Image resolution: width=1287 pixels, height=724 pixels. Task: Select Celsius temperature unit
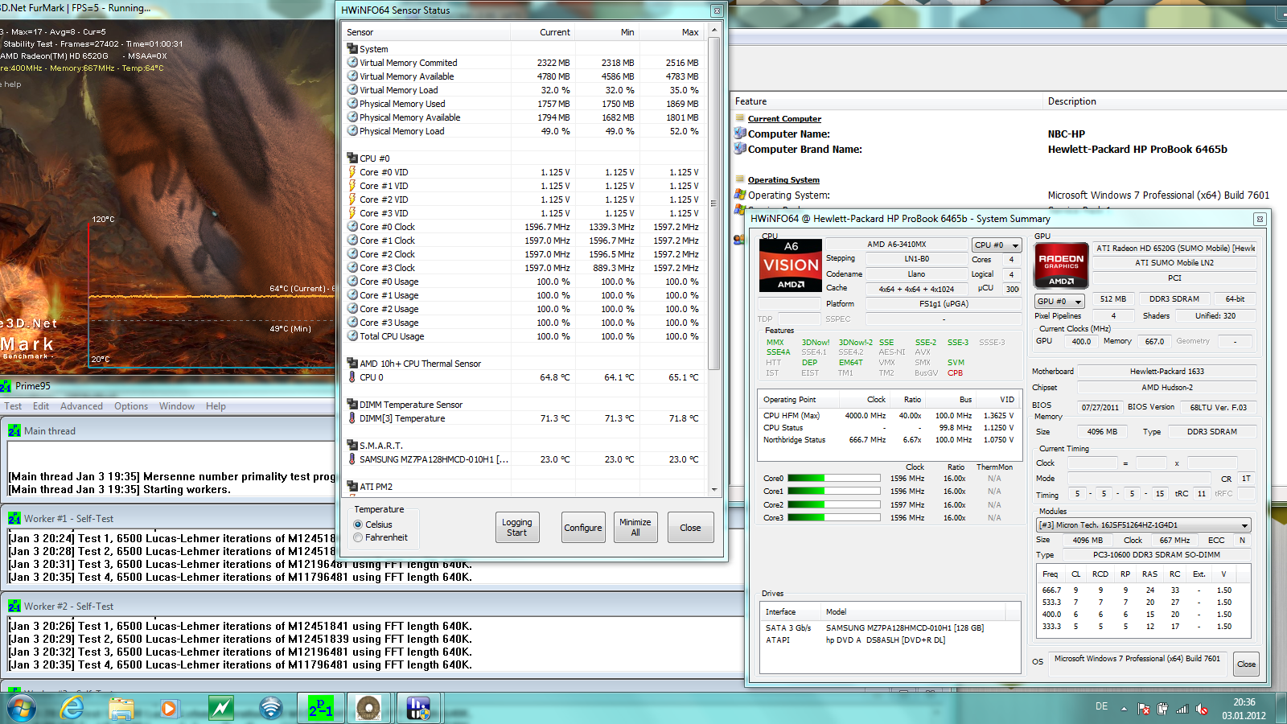(x=359, y=524)
